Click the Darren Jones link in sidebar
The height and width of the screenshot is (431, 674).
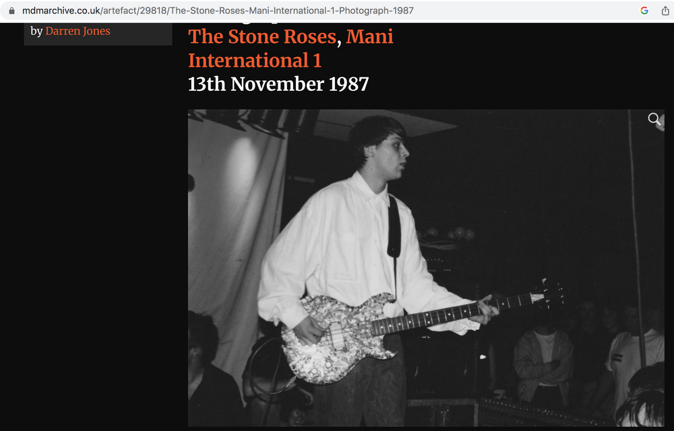pos(78,30)
